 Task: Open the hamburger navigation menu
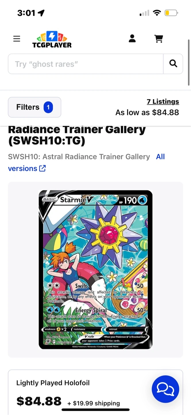(x=17, y=39)
